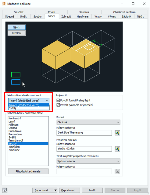Click the studio_02.dds file name field

(x=84, y=149)
